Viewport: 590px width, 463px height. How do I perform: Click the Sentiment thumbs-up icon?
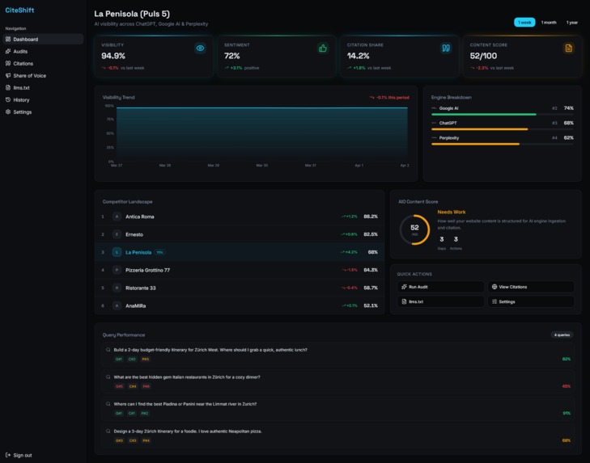(x=323, y=48)
